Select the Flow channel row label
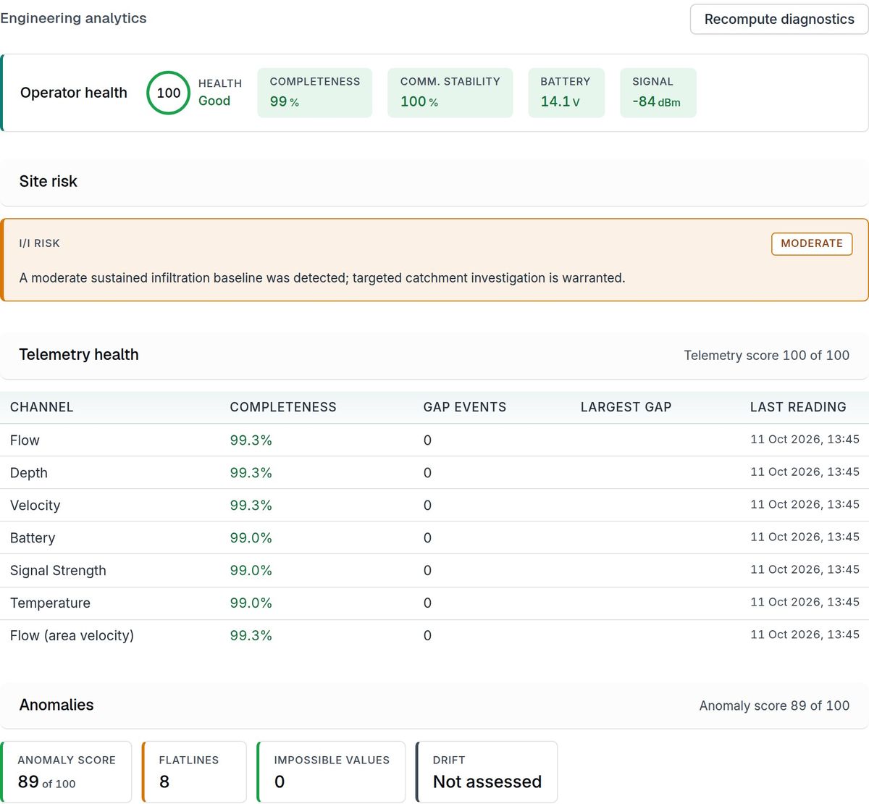 pos(25,440)
